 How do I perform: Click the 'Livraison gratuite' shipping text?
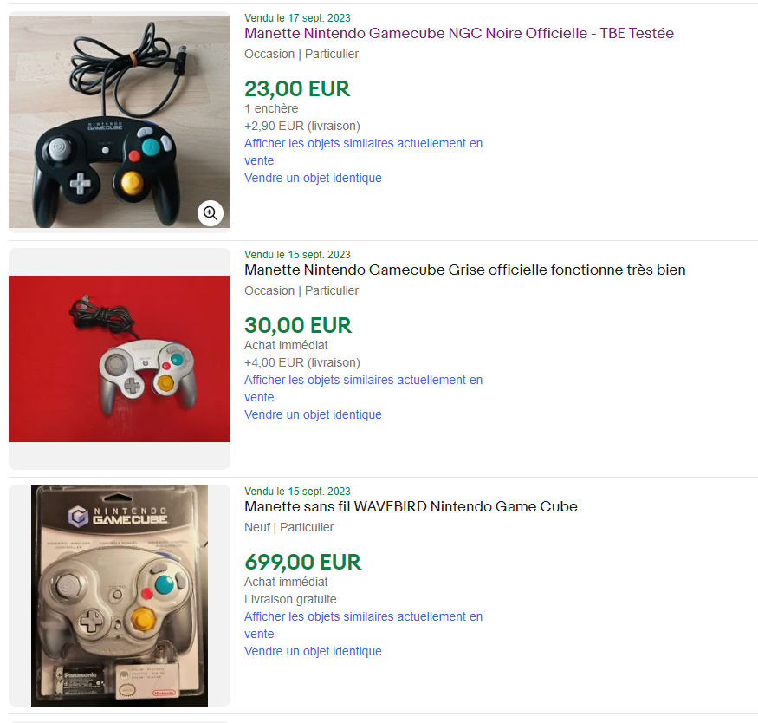[290, 599]
